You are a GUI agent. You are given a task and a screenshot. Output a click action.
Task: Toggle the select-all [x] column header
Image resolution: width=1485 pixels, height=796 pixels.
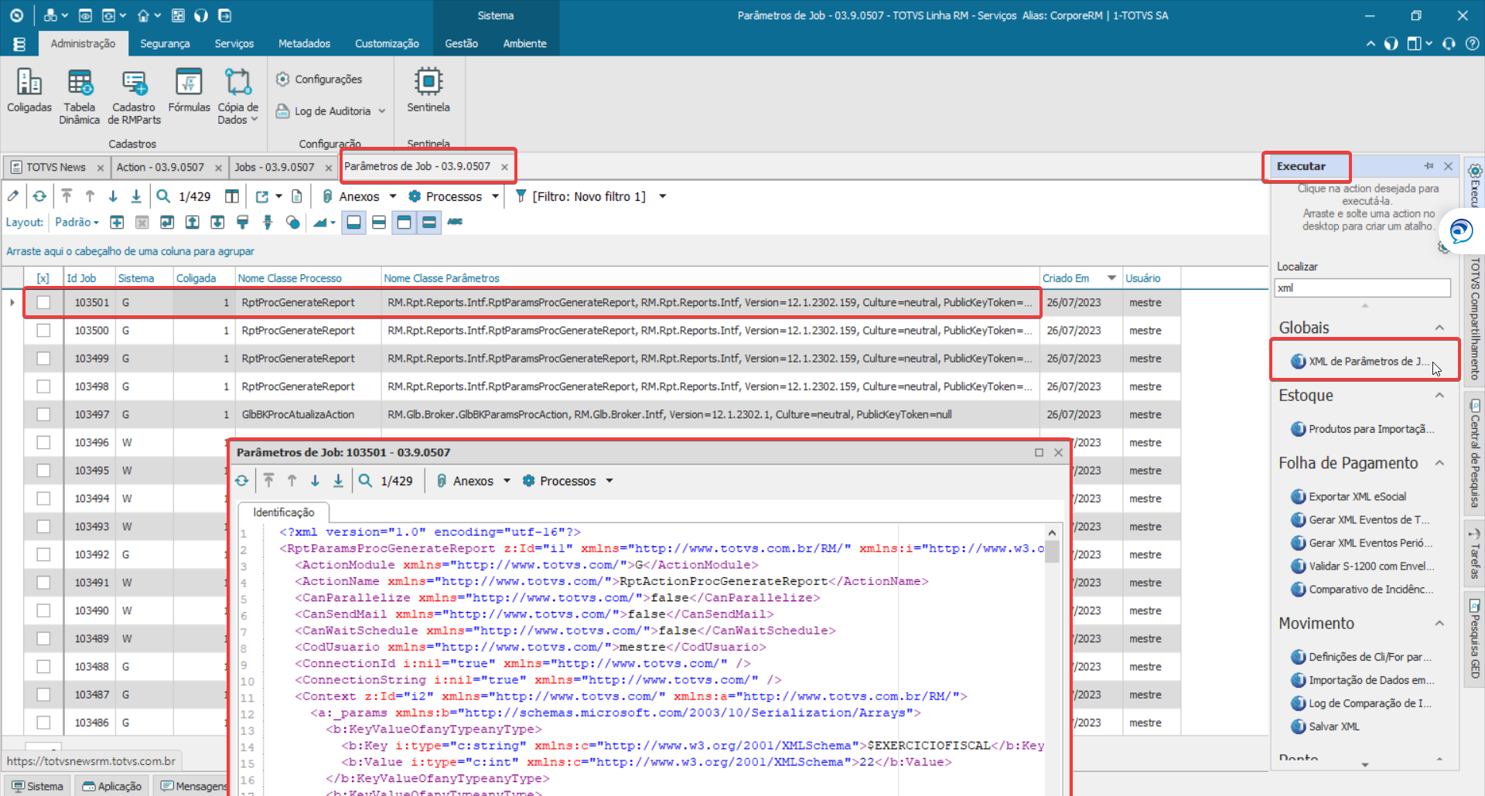point(43,278)
